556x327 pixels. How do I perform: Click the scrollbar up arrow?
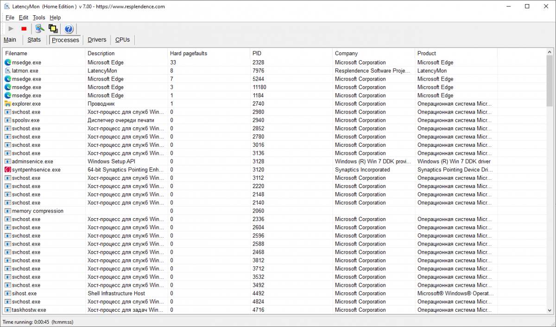[550, 51]
